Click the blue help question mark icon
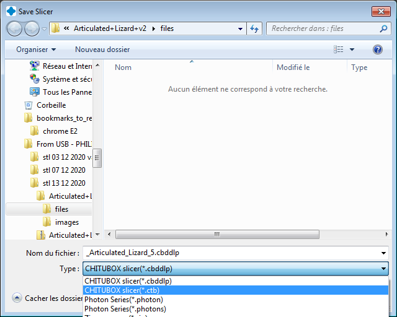Viewport: 397px width, 317px height. pyautogui.click(x=378, y=50)
